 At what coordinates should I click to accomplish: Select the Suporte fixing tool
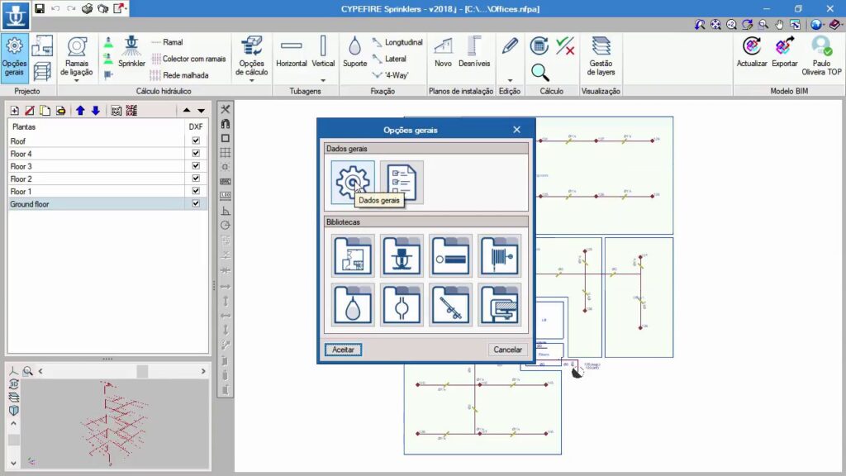(x=354, y=52)
